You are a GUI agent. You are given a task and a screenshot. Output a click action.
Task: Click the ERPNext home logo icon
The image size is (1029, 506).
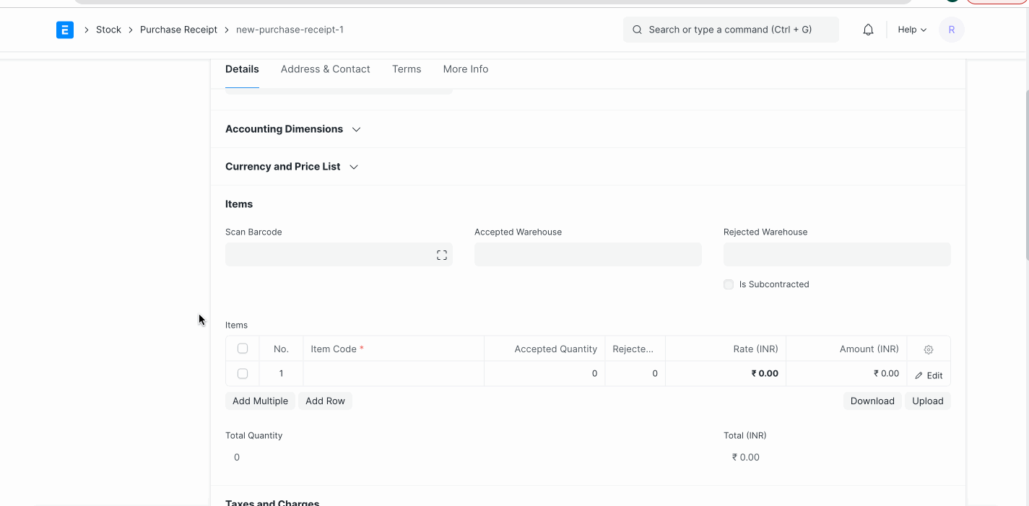click(65, 30)
